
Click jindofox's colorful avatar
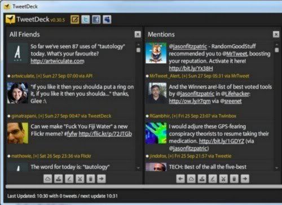(156, 133)
